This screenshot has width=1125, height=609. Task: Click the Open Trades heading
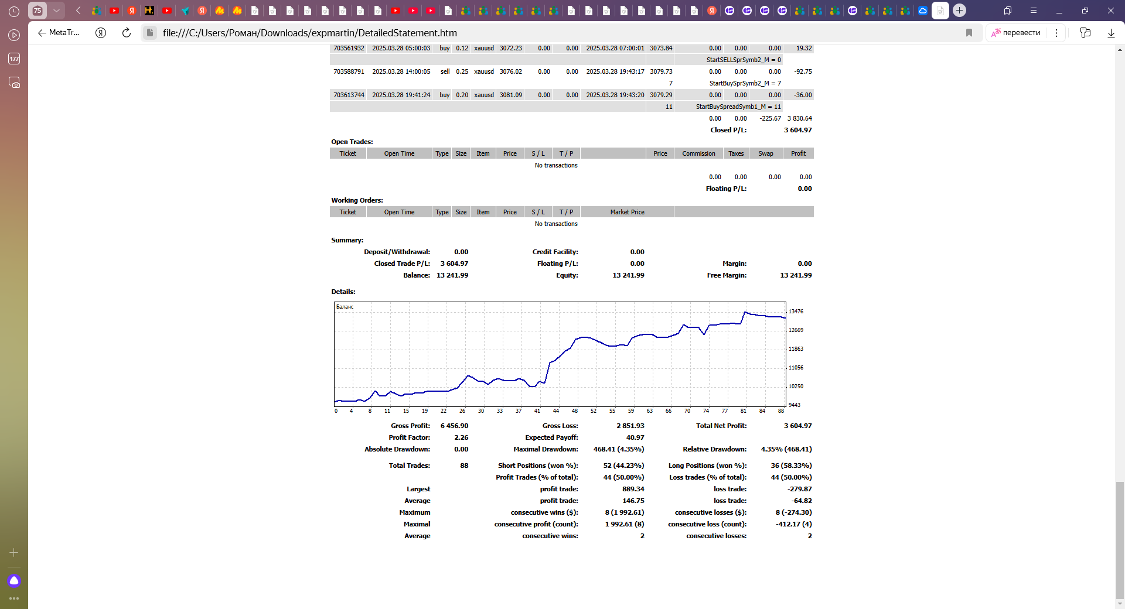click(352, 142)
